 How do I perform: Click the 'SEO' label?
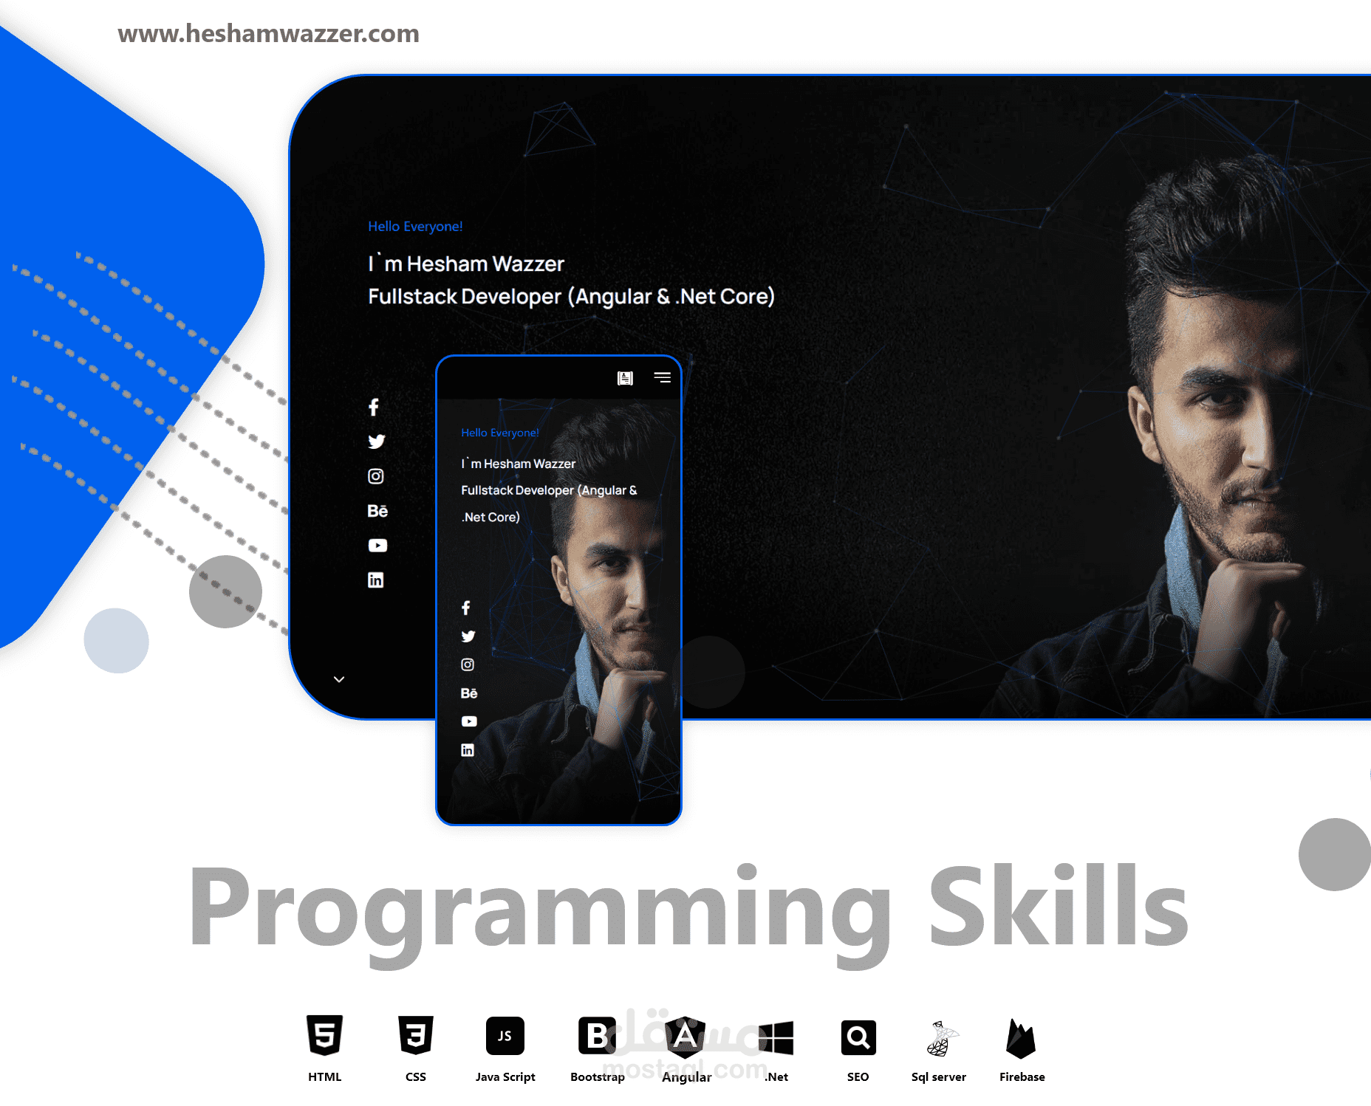pyautogui.click(x=858, y=1077)
